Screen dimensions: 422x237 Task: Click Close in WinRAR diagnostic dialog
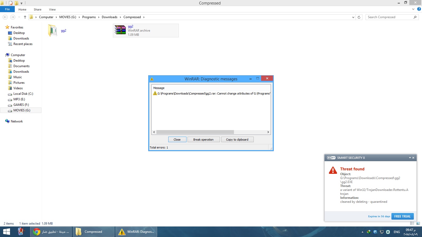[177, 140]
